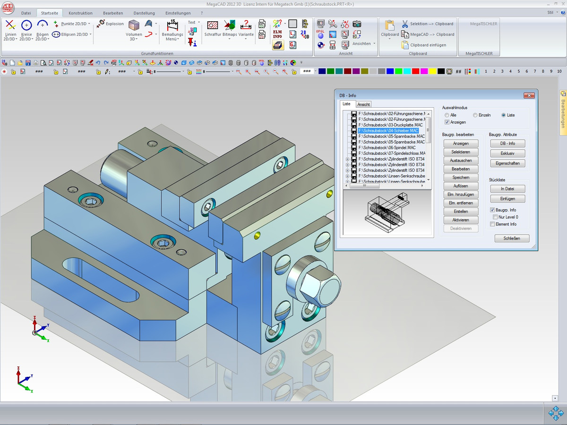
Task: Click the print icon in the toolbar
Action: (x=35, y=62)
